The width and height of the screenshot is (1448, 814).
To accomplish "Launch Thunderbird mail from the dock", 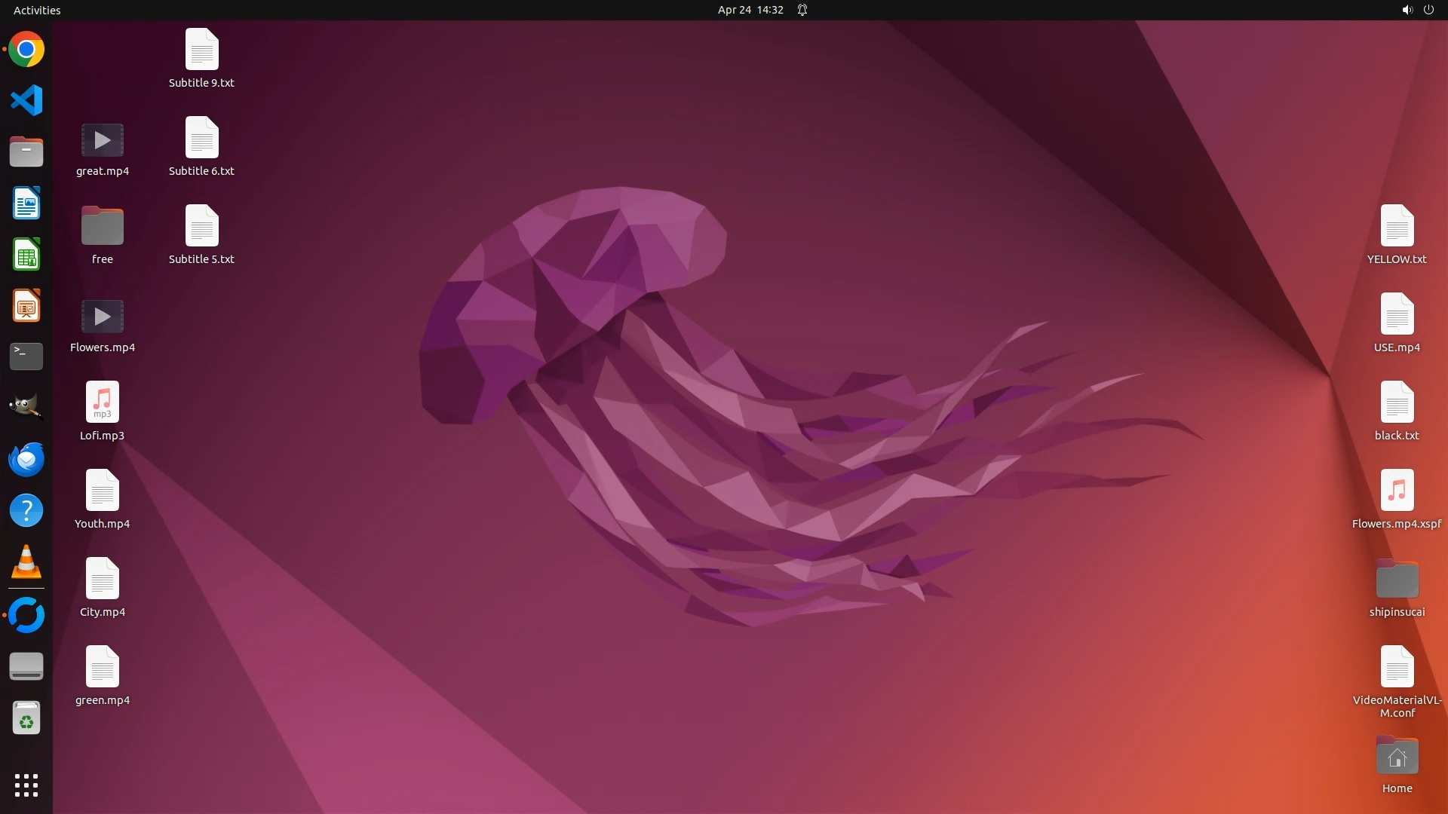I will (x=26, y=459).
